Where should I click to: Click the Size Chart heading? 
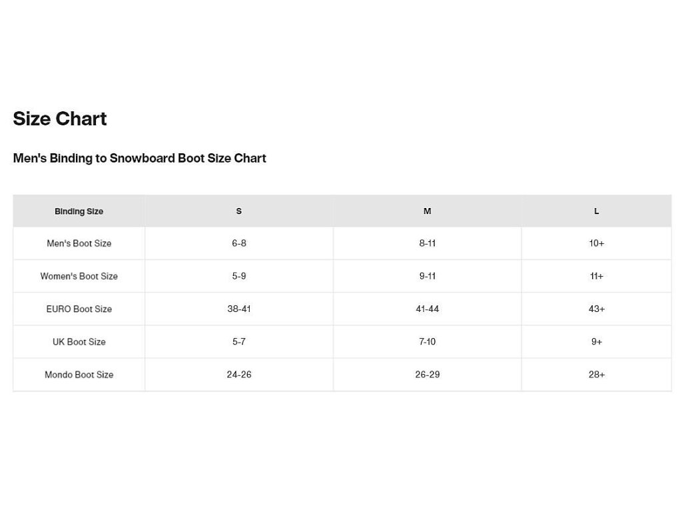[60, 119]
